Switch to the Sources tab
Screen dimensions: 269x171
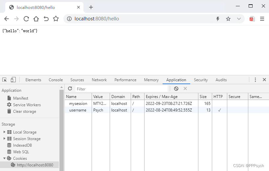click(77, 80)
